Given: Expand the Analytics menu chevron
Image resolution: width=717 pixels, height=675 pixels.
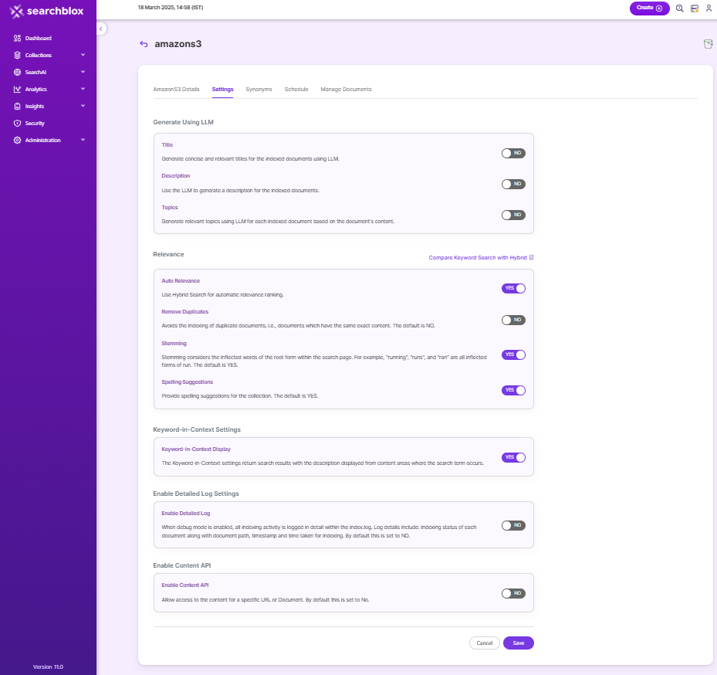Looking at the screenshot, I should click(83, 89).
